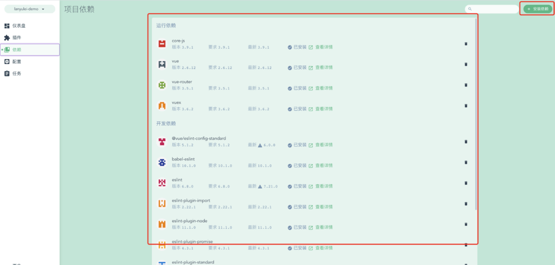Click 版本 2.6.12 on vue row
The width and height of the screenshot is (555, 265).
coord(184,68)
